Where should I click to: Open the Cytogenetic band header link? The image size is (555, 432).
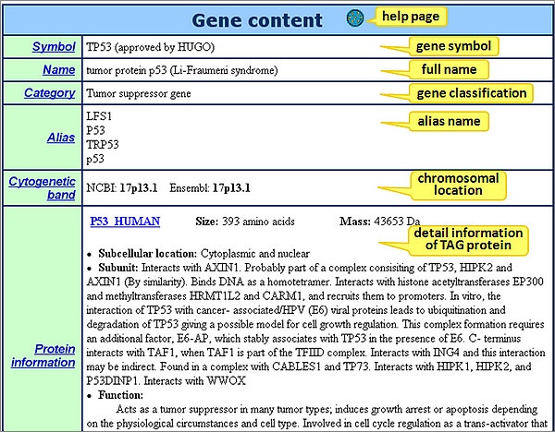click(43, 188)
